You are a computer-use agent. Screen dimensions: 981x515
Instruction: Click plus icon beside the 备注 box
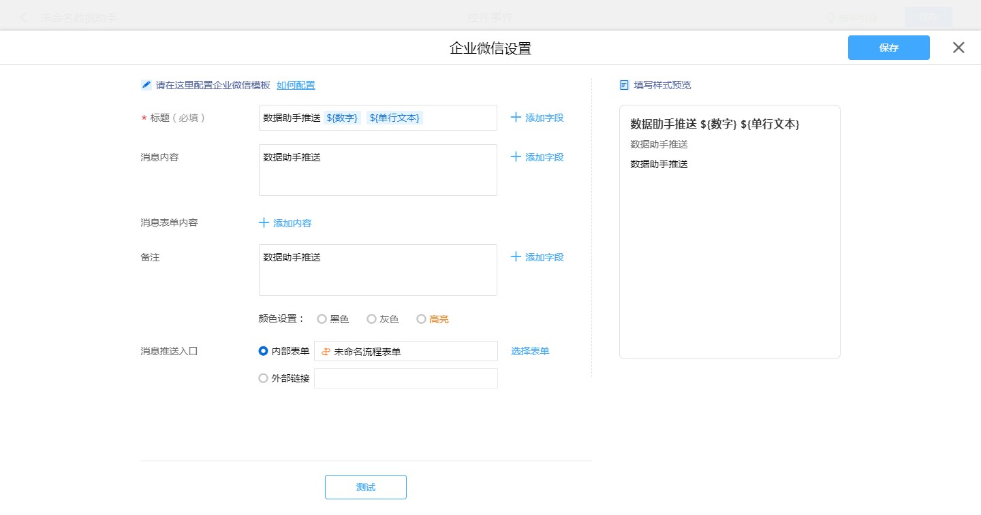coord(516,257)
